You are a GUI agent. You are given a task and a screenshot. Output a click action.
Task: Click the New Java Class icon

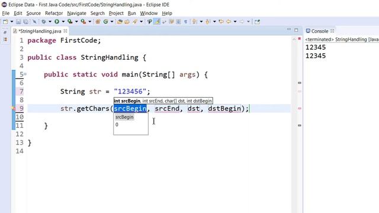105,22
